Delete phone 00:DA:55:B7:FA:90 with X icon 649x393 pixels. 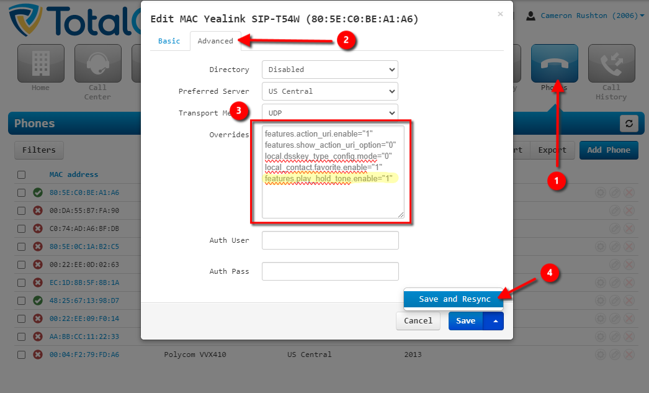(629, 210)
